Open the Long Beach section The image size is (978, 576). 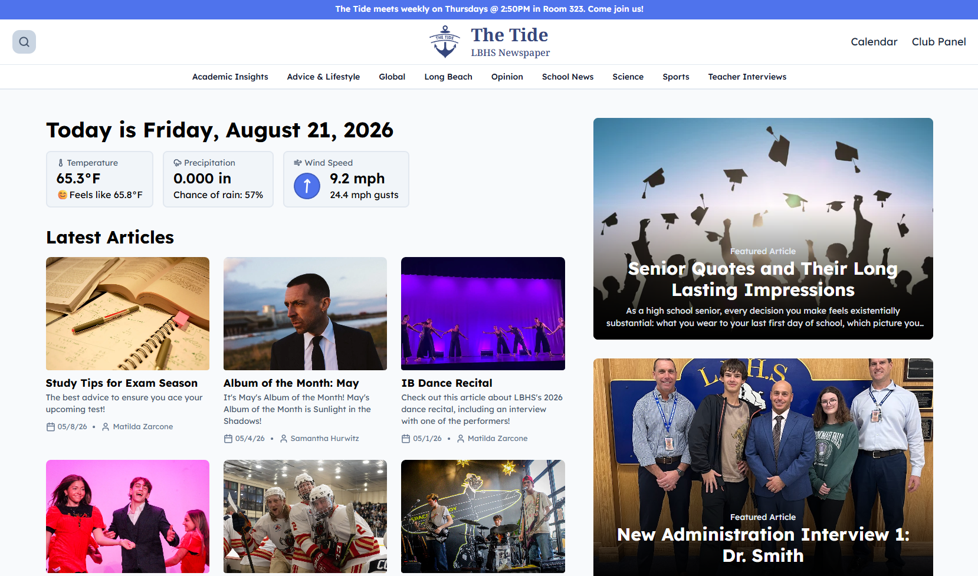448,77
